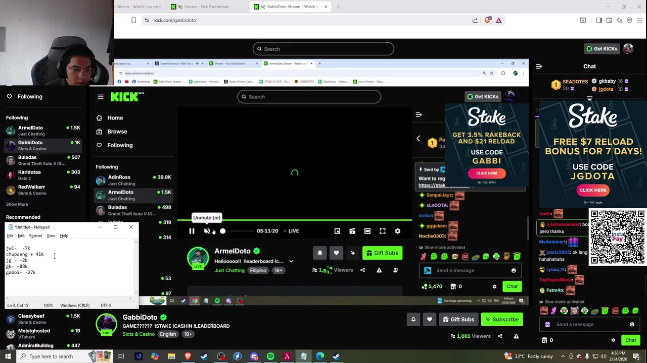Viewport: 647px width, 363px height.
Task: Share GabbiDoto stream icon
Action: [500, 336]
